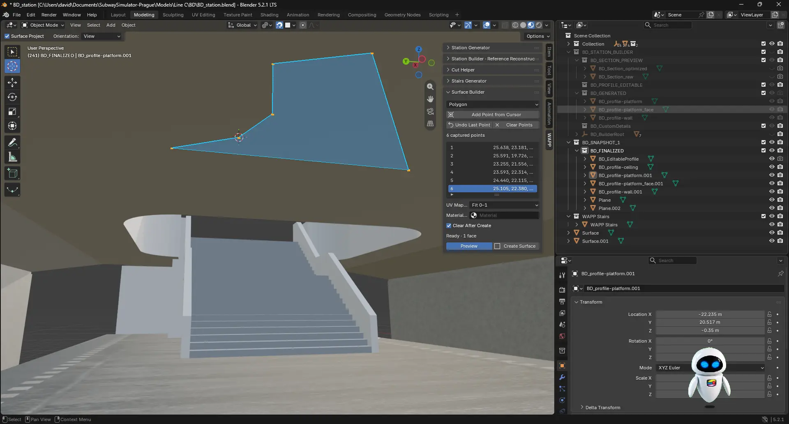Image resolution: width=789 pixels, height=424 pixels.
Task: Click the viewport pan hand icon
Action: (430, 99)
